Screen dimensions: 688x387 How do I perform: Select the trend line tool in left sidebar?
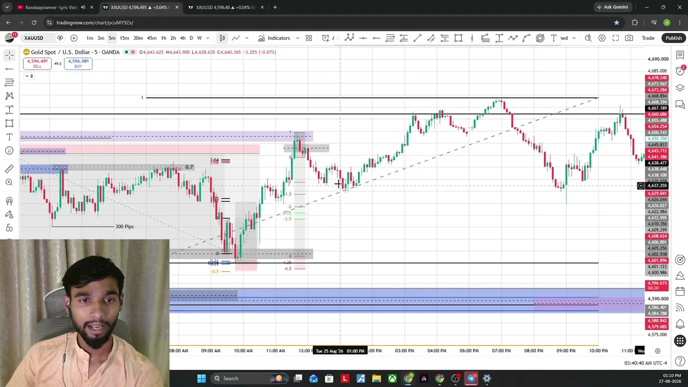point(9,69)
